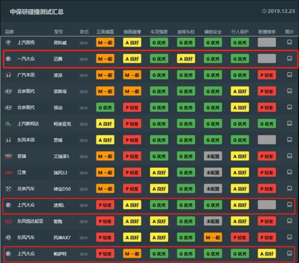
Task: Click 凌派's orange 侧面碰撞 M一般 rating
Action: (132, 75)
